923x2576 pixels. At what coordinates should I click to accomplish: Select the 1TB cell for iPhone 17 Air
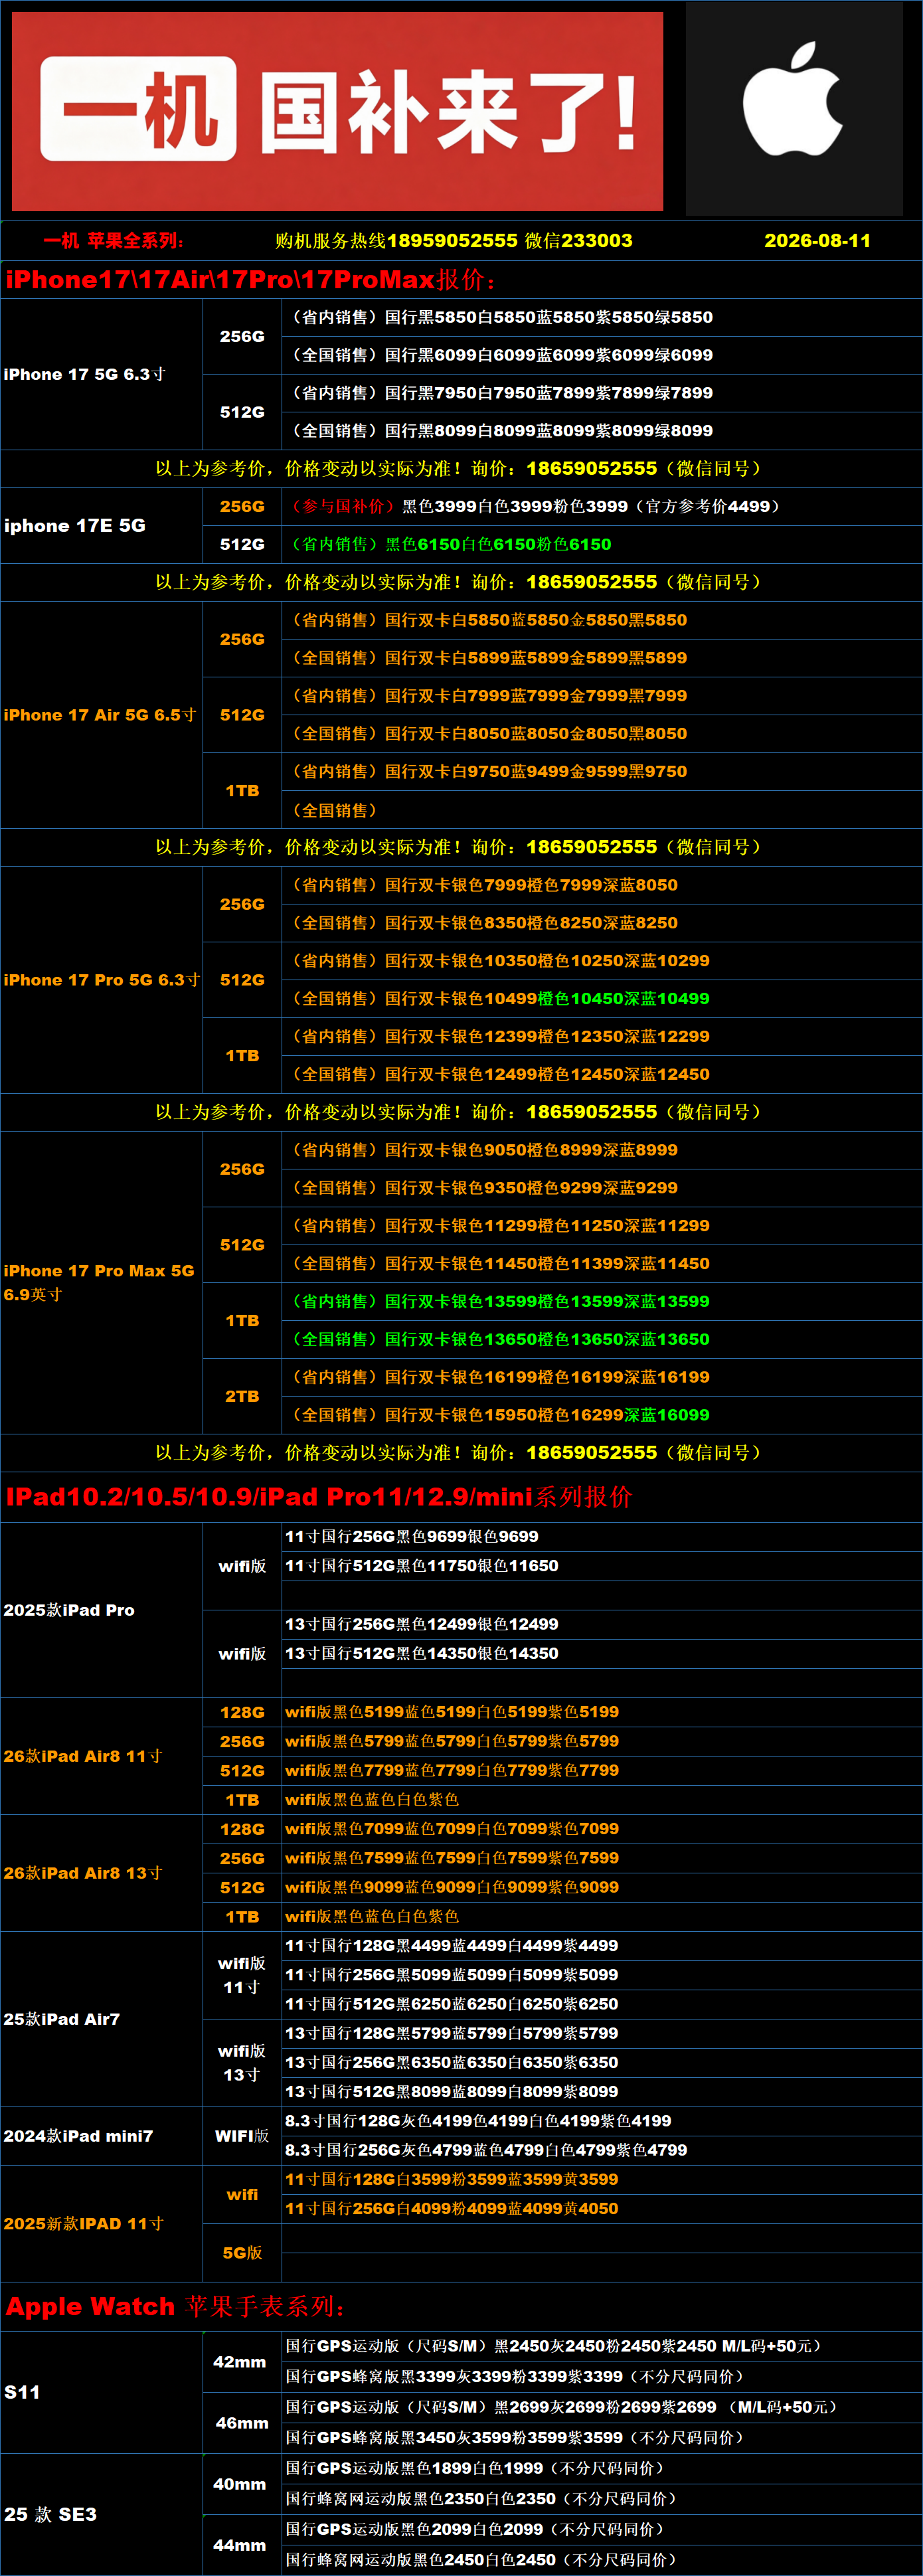[x=242, y=791]
